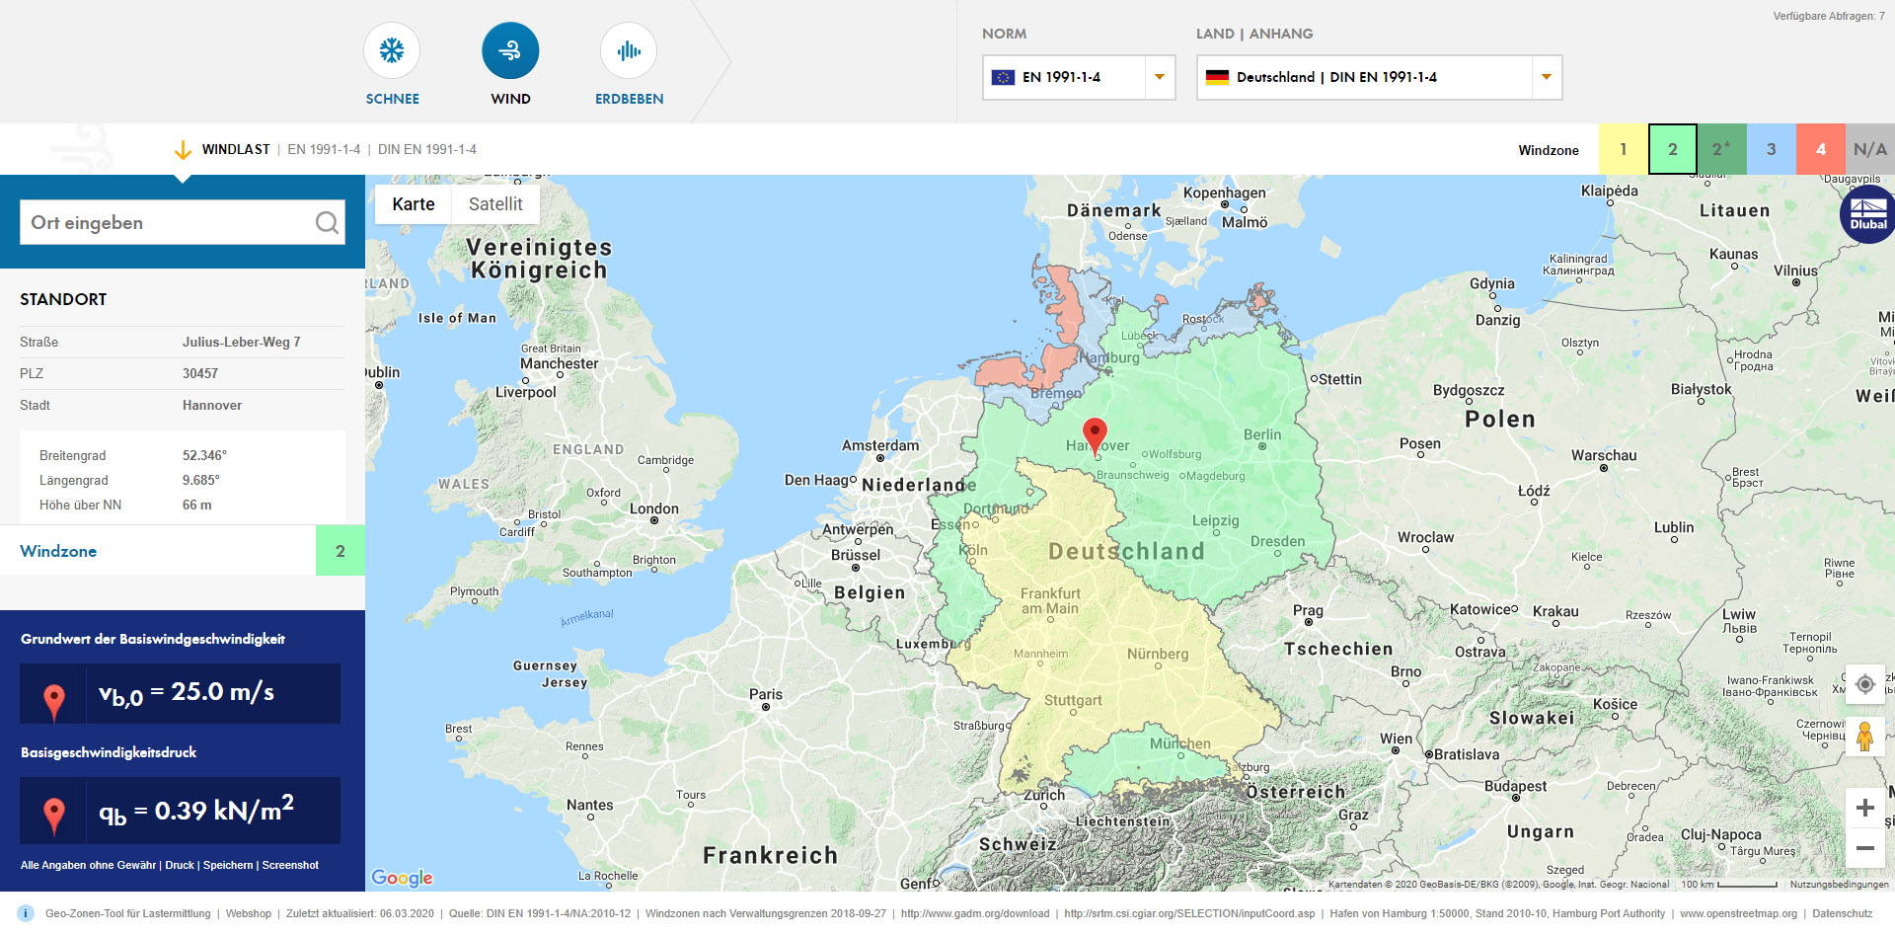Select the WIND module icon
This screenshot has width=1895, height=935.
click(510, 50)
